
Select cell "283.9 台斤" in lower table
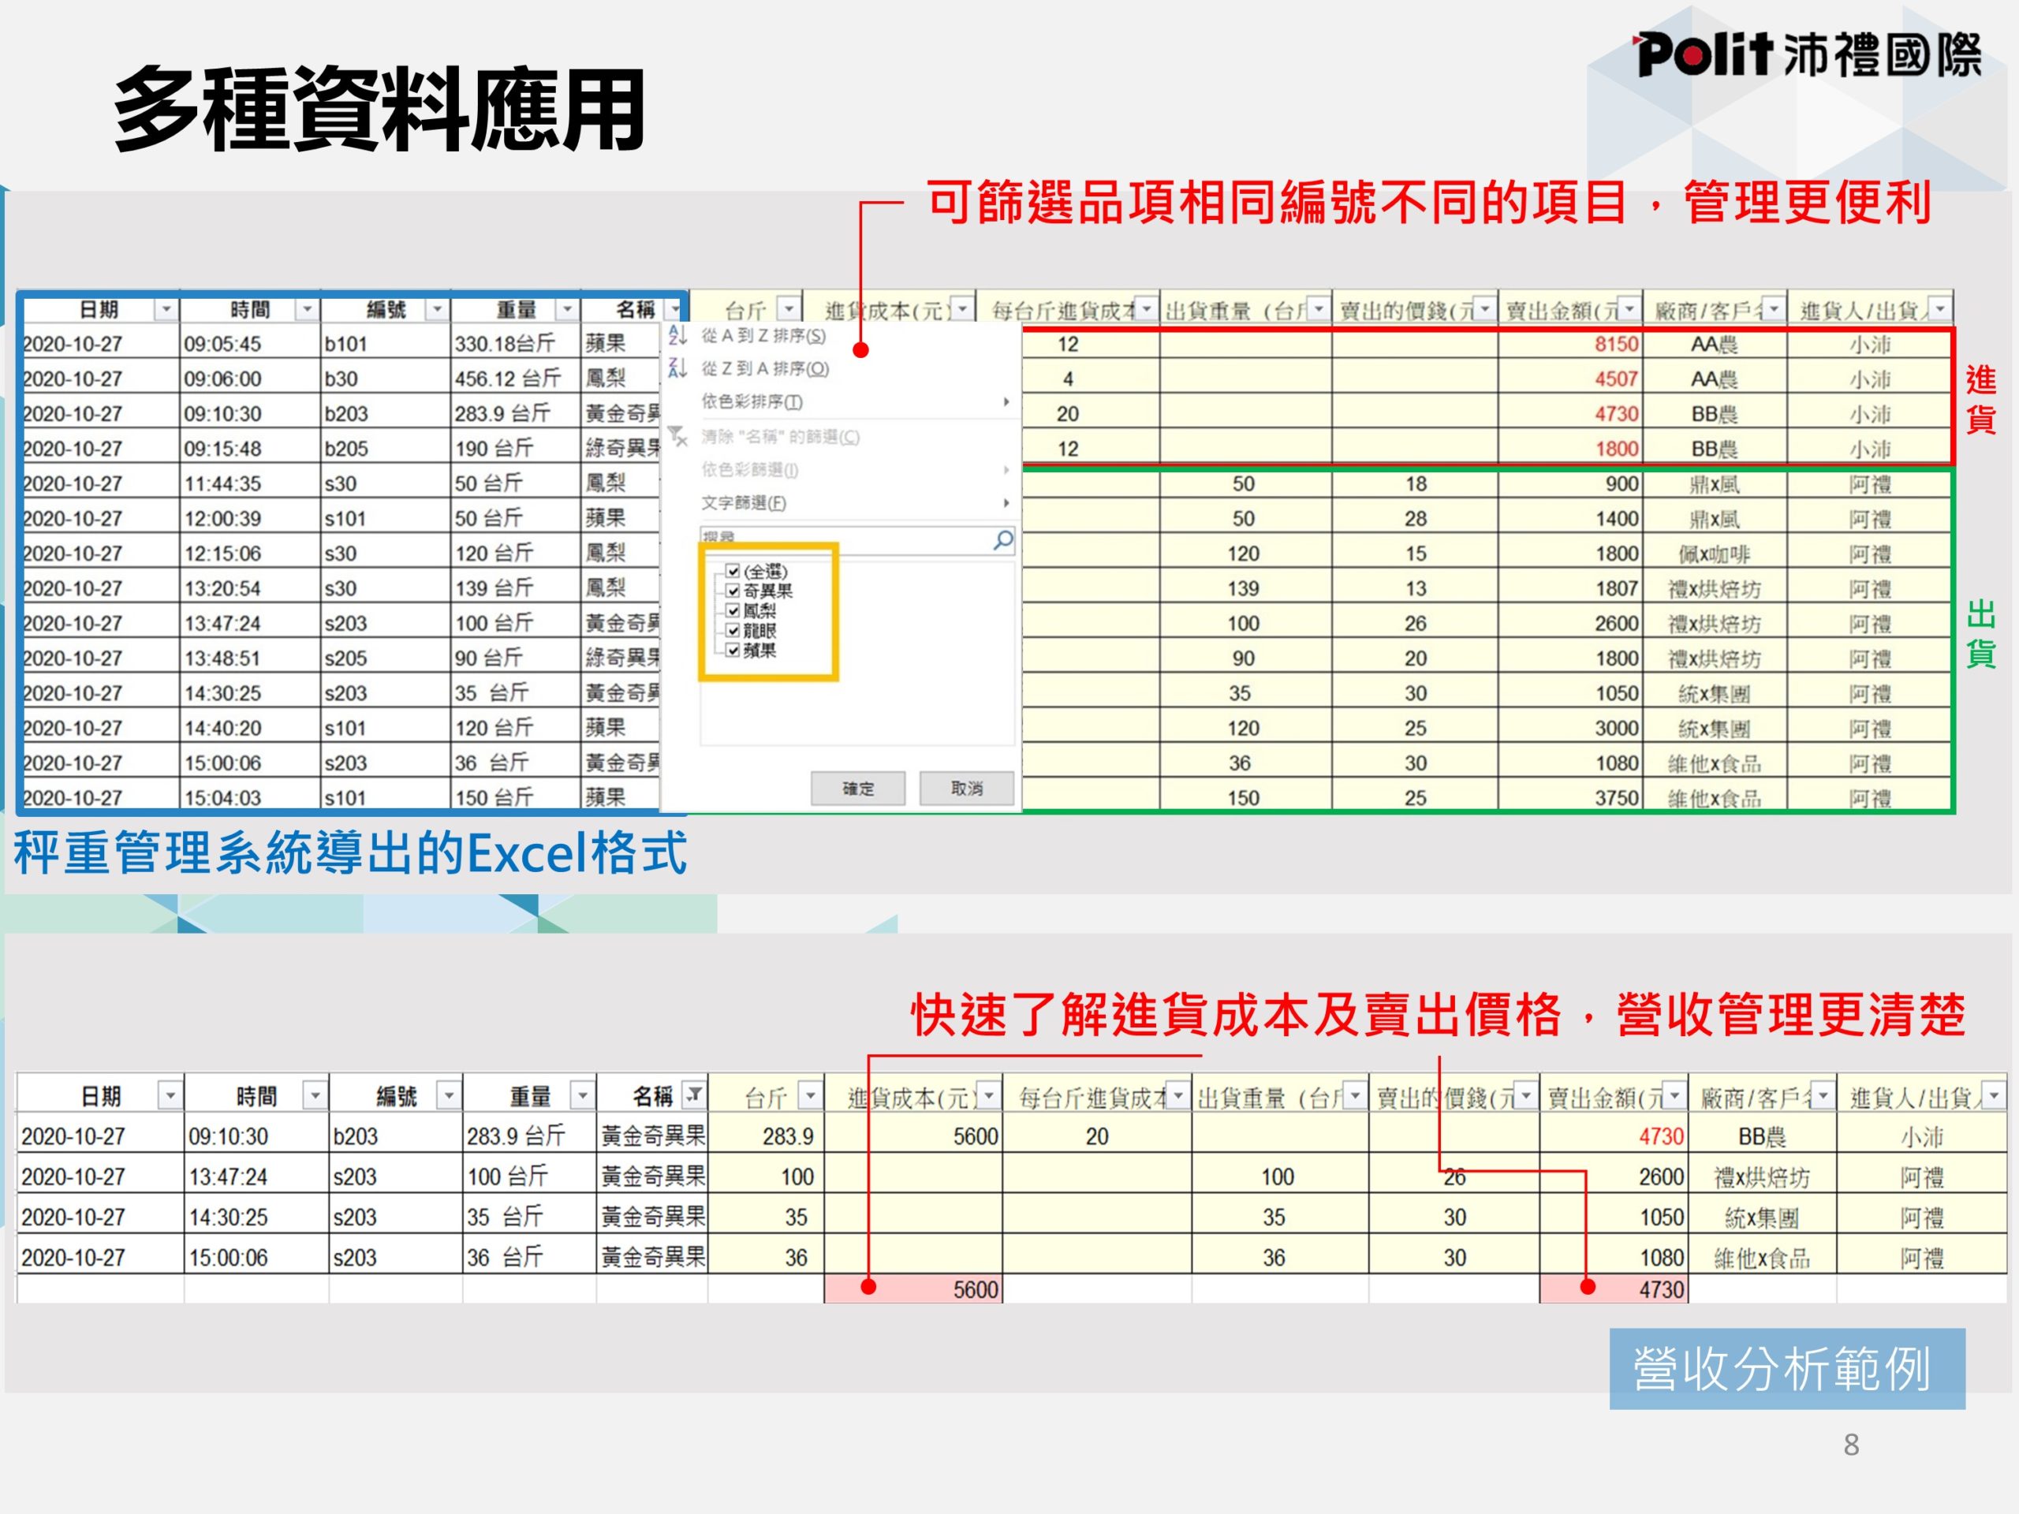click(529, 1136)
